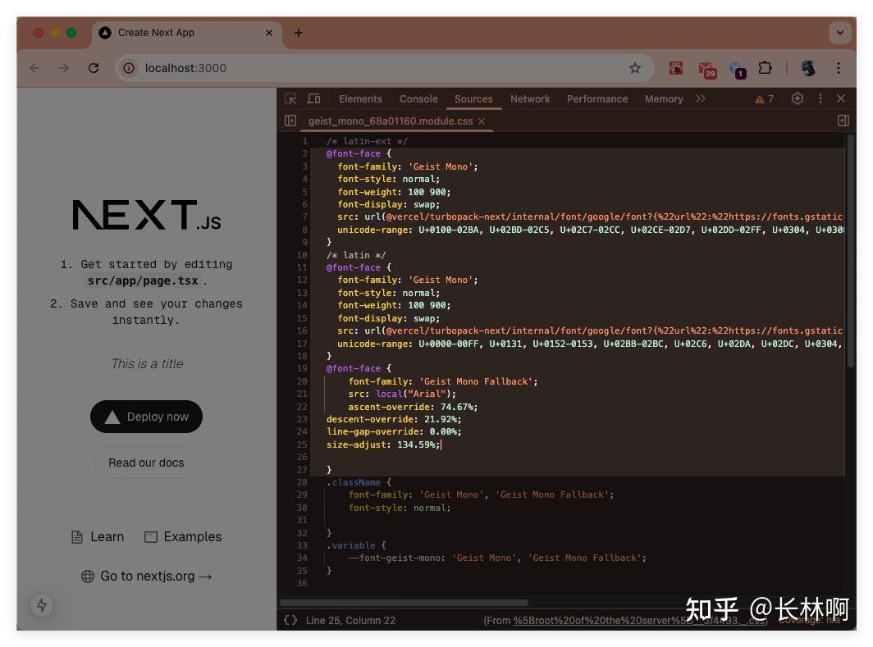Select the Inspect element tool

290,98
